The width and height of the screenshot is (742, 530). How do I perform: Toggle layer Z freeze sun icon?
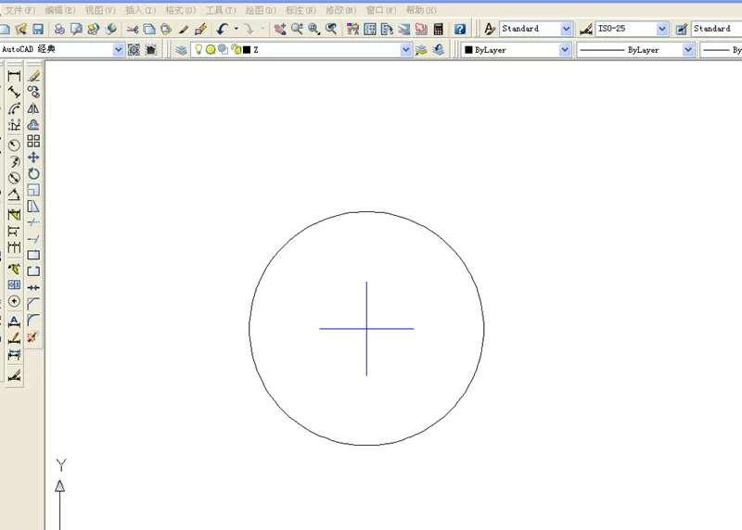[211, 49]
